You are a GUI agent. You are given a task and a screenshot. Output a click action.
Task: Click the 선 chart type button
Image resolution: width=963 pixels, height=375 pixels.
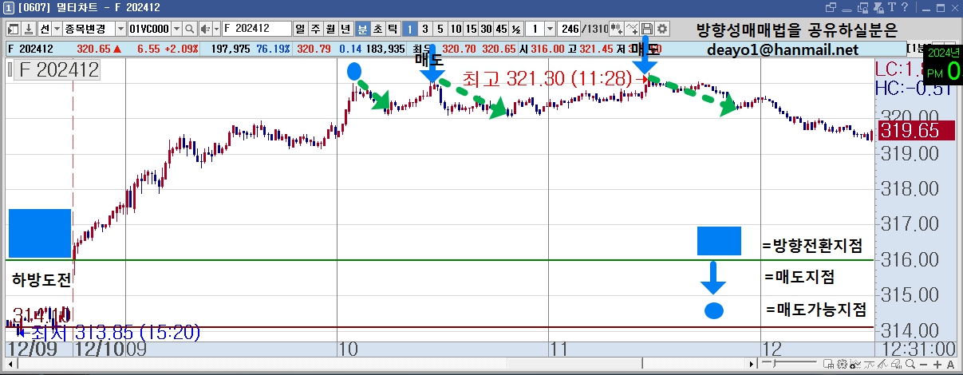point(45,29)
